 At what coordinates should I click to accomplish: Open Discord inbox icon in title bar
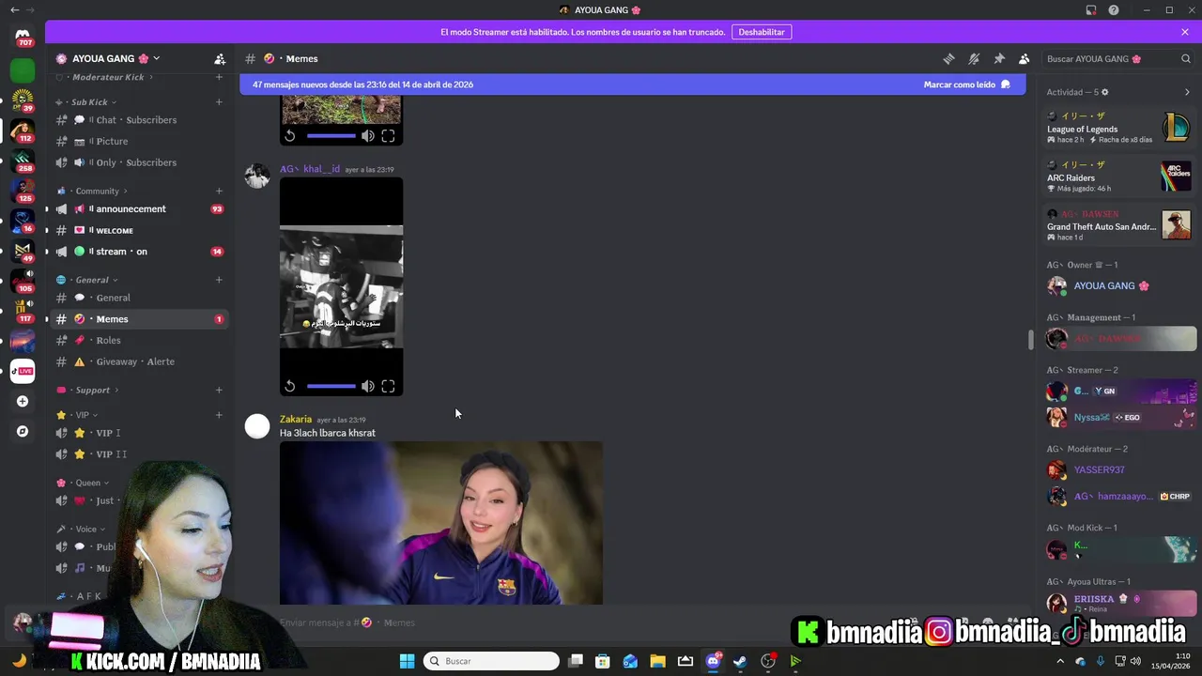tap(1091, 10)
